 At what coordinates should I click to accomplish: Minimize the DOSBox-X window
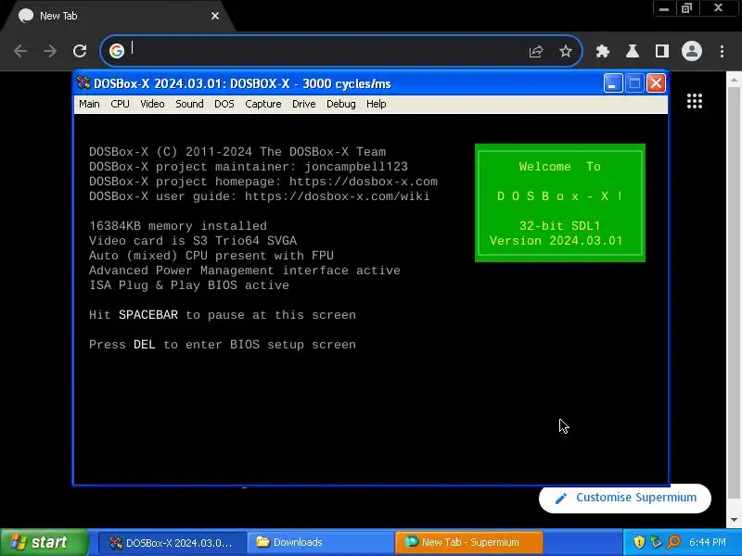(x=613, y=83)
